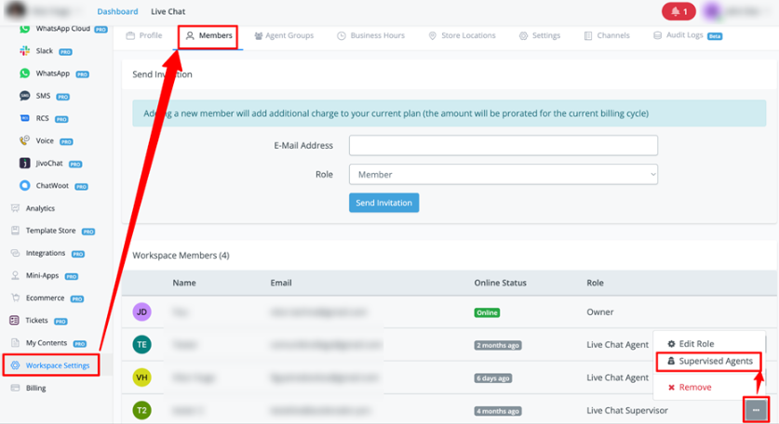Viewport: 779px width, 424px height.
Task: Select Supervised Agents from context menu
Action: point(709,361)
